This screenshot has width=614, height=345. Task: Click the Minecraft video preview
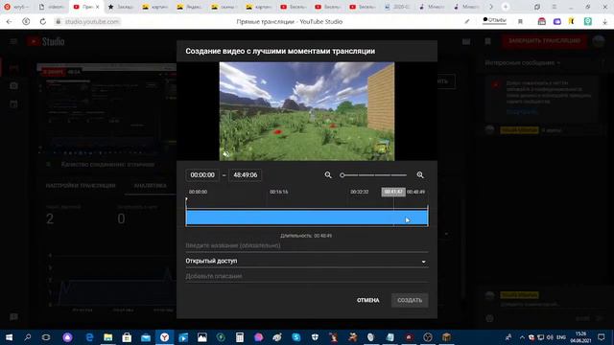tap(307, 111)
